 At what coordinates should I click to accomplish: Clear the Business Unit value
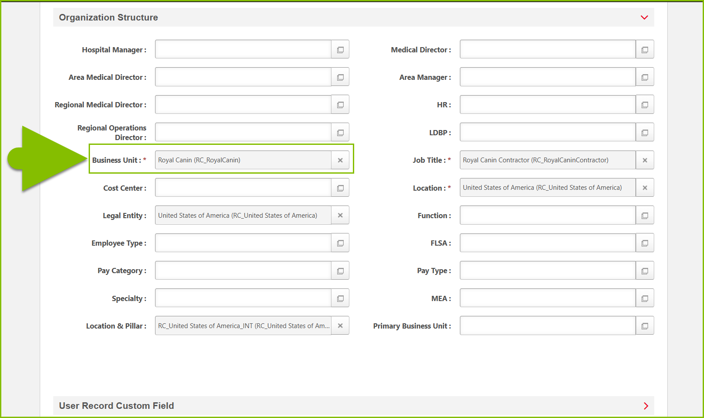(340, 160)
